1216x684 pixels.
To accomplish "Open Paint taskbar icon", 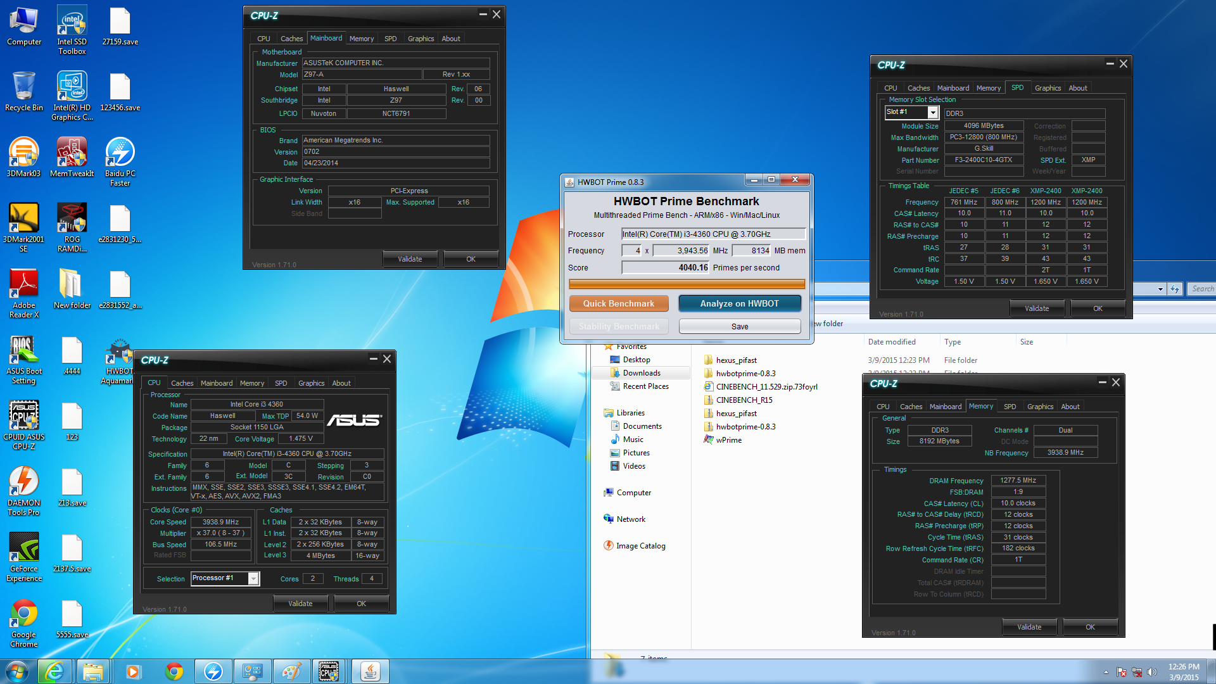I will coord(291,671).
